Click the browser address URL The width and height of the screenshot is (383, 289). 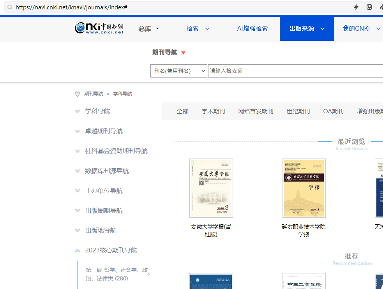point(71,7)
